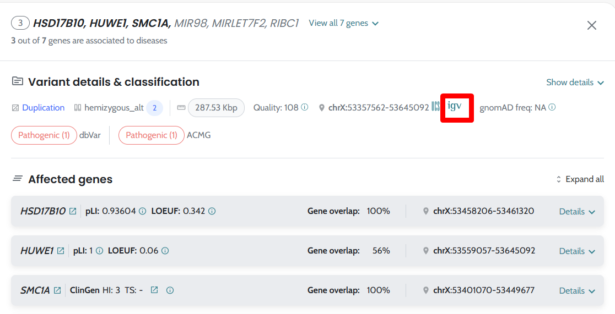Screen dimensions: 615x314
Task: Show info for gnomAD freq
Action: tap(552, 108)
